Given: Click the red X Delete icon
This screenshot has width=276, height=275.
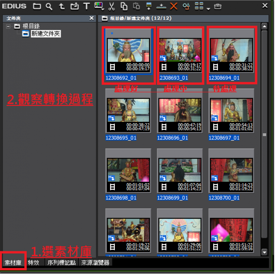Looking at the screenshot, I should pos(173,6).
